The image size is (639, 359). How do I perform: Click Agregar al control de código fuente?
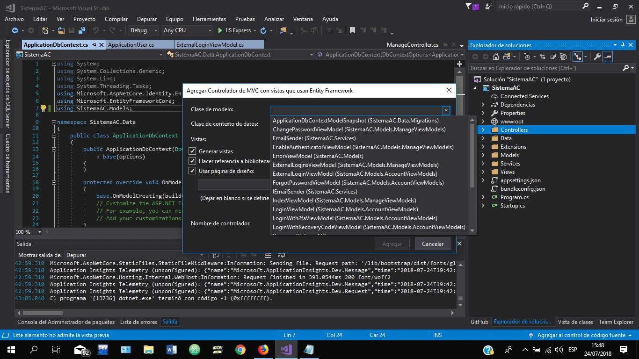click(581, 335)
